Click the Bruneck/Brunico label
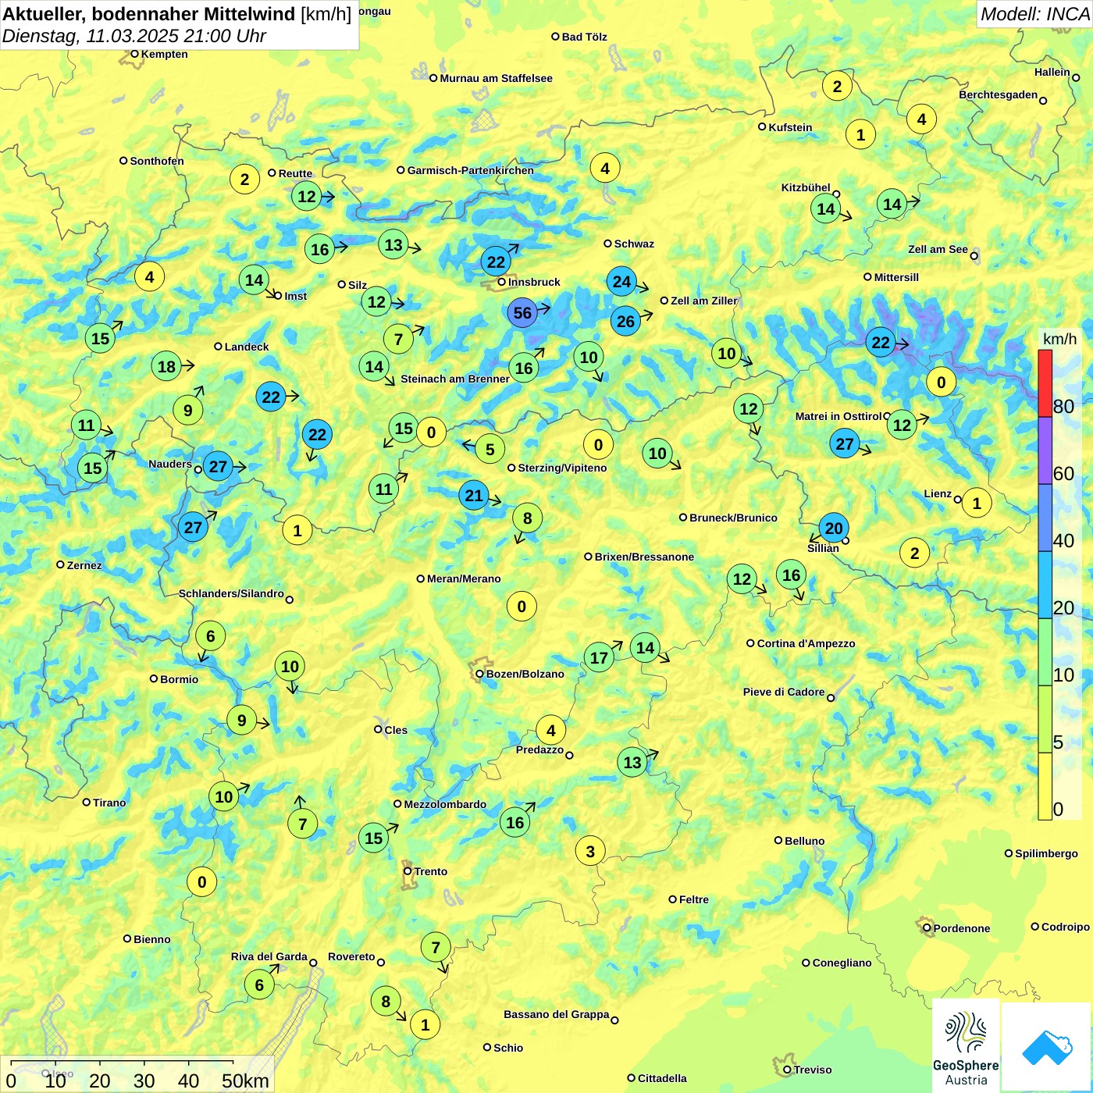 click(733, 518)
